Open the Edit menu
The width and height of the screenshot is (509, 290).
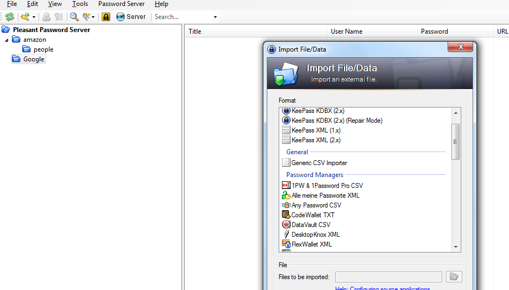[33, 4]
